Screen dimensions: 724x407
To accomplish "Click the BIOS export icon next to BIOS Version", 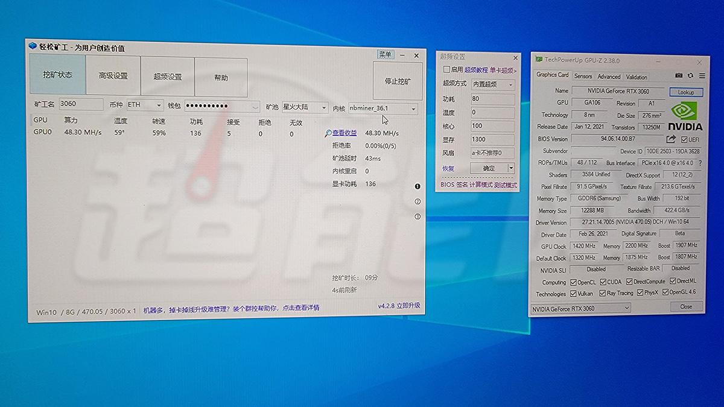I will pyautogui.click(x=671, y=138).
